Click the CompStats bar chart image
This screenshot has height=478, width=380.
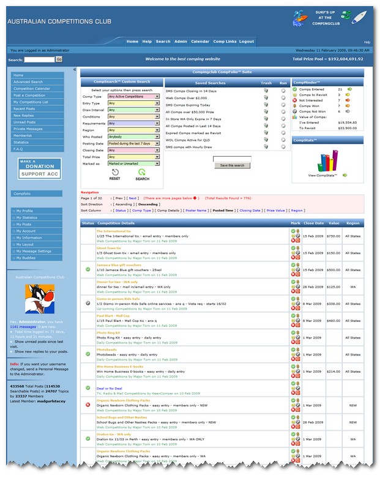click(x=327, y=160)
